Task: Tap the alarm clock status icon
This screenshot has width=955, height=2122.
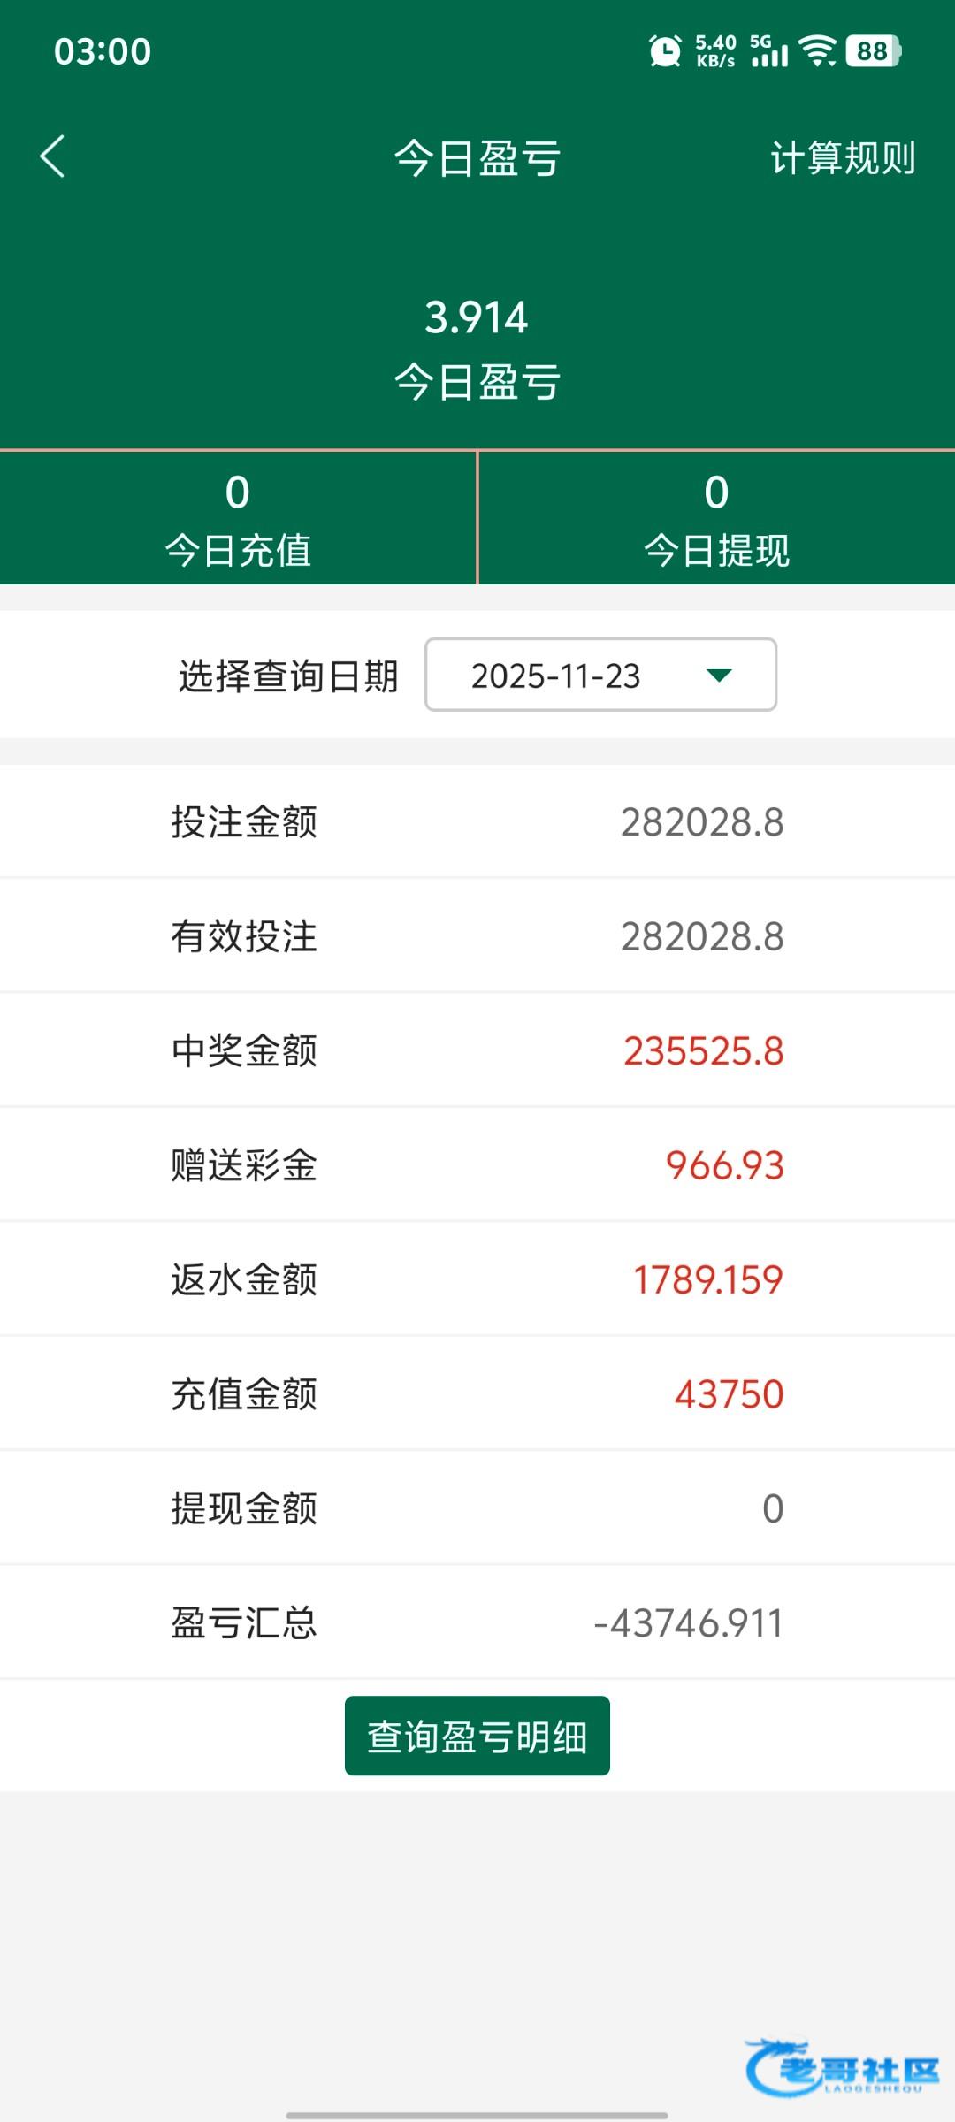Action: [x=665, y=51]
